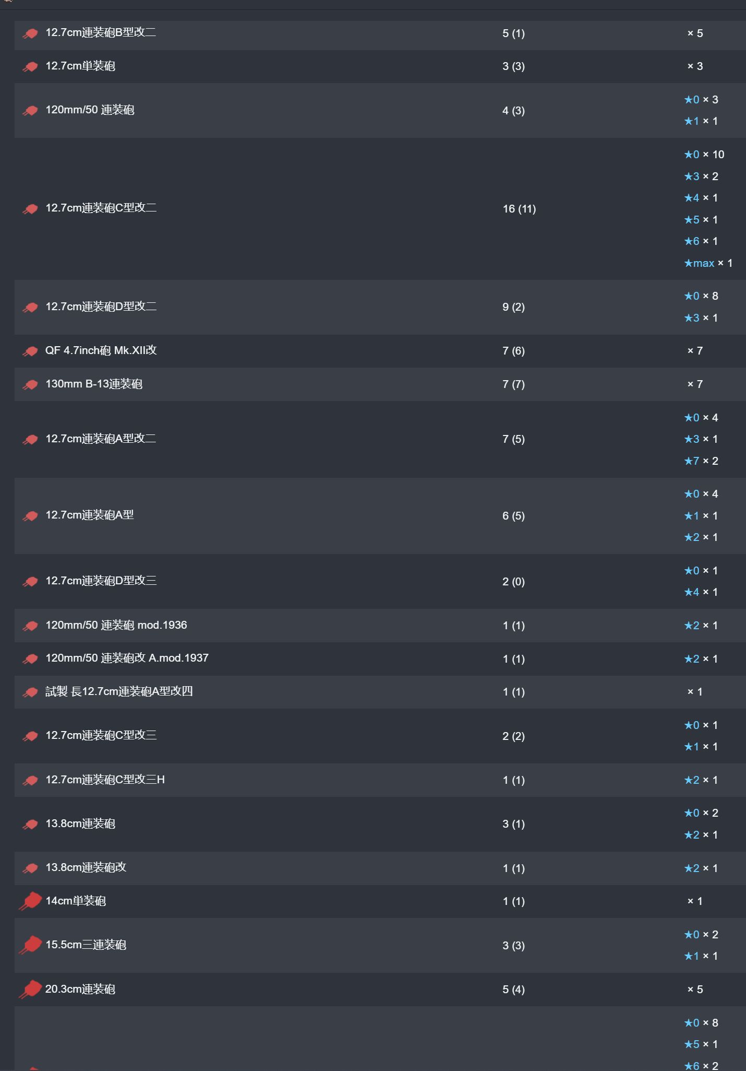
Task: Select the 12.7cm連装砲C型改二 equipment name
Action: point(101,208)
